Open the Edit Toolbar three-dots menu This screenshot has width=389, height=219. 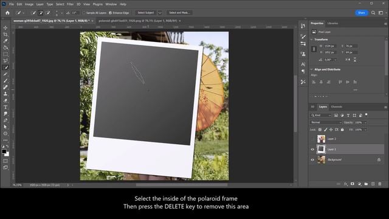point(5,140)
